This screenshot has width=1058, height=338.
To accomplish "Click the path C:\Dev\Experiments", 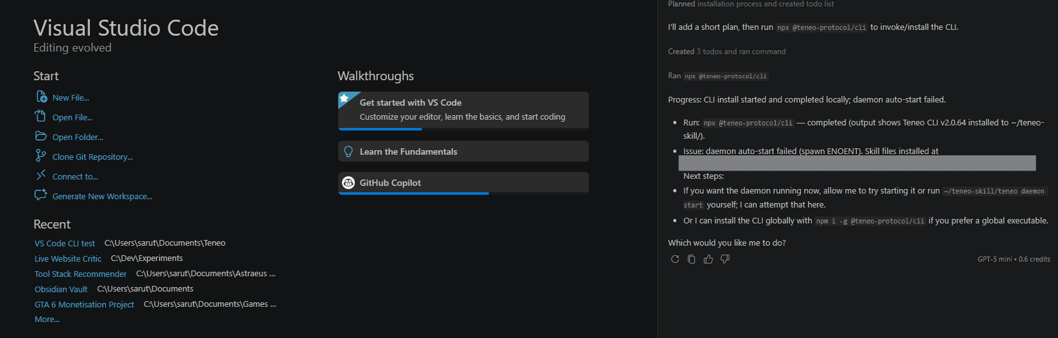I will tap(147, 258).
